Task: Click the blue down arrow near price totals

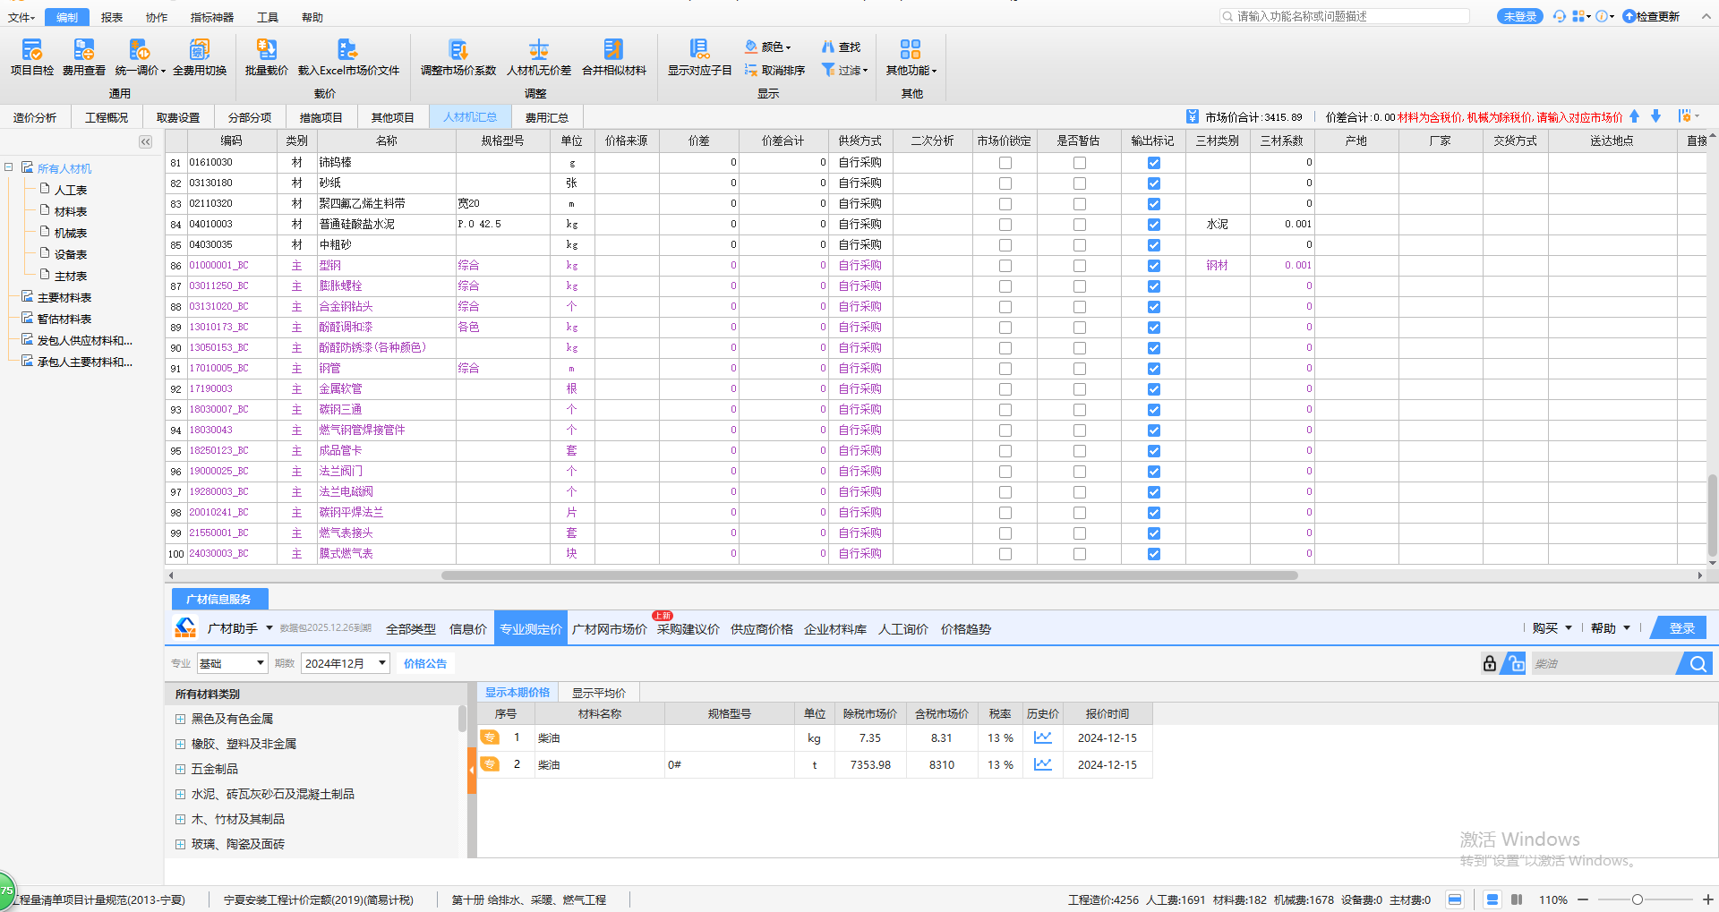Action: [1656, 116]
